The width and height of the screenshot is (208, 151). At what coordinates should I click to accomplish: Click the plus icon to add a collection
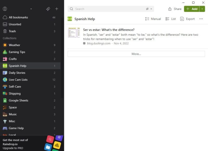click(x=57, y=9)
